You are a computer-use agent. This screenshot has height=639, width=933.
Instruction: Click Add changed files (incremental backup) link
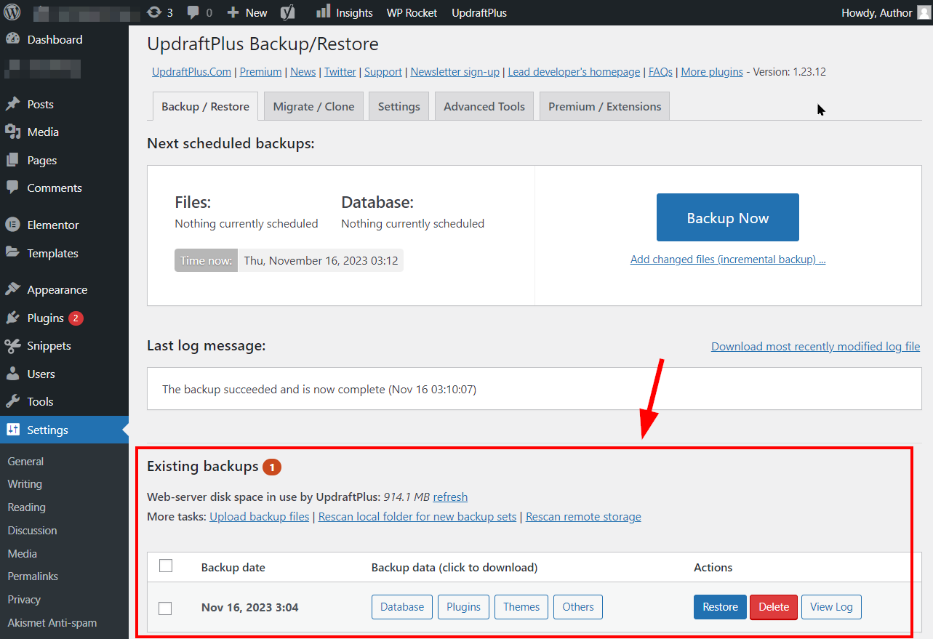point(728,260)
